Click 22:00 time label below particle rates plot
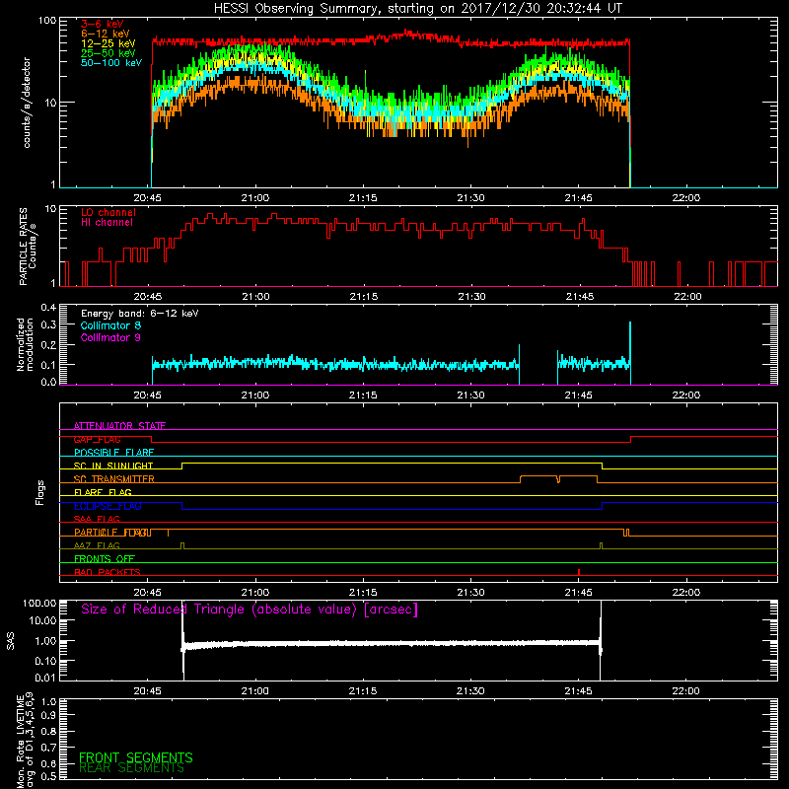 coord(687,297)
